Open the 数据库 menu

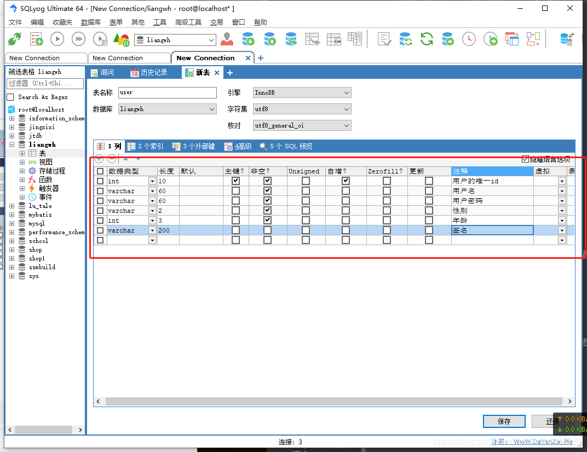90,22
